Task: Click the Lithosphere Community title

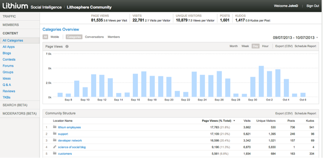Action: click(89, 7)
